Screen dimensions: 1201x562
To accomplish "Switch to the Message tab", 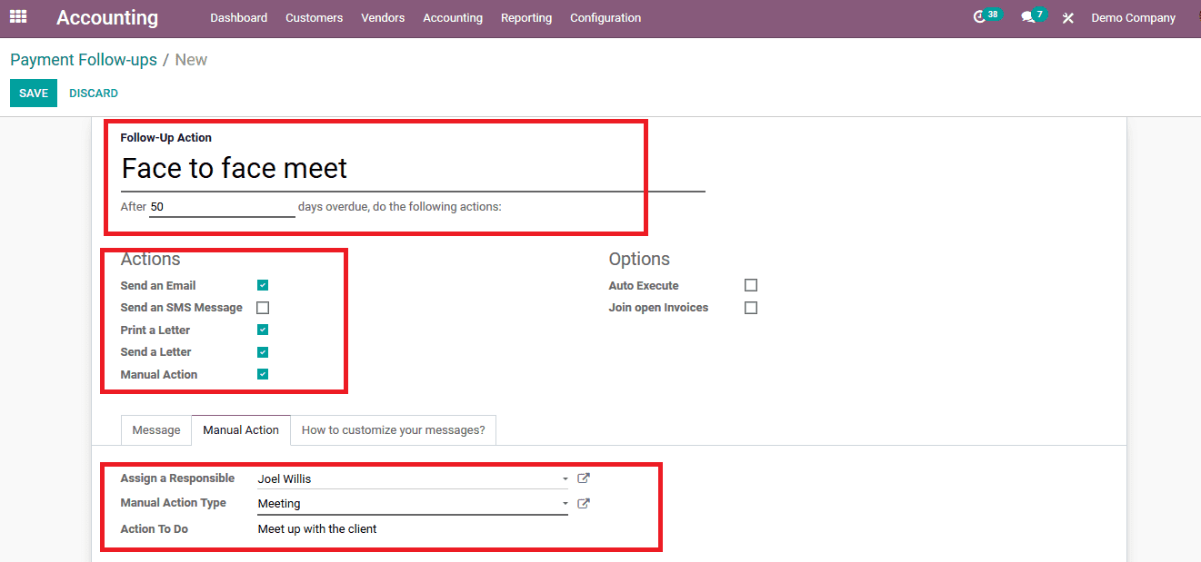I will tap(156, 430).
